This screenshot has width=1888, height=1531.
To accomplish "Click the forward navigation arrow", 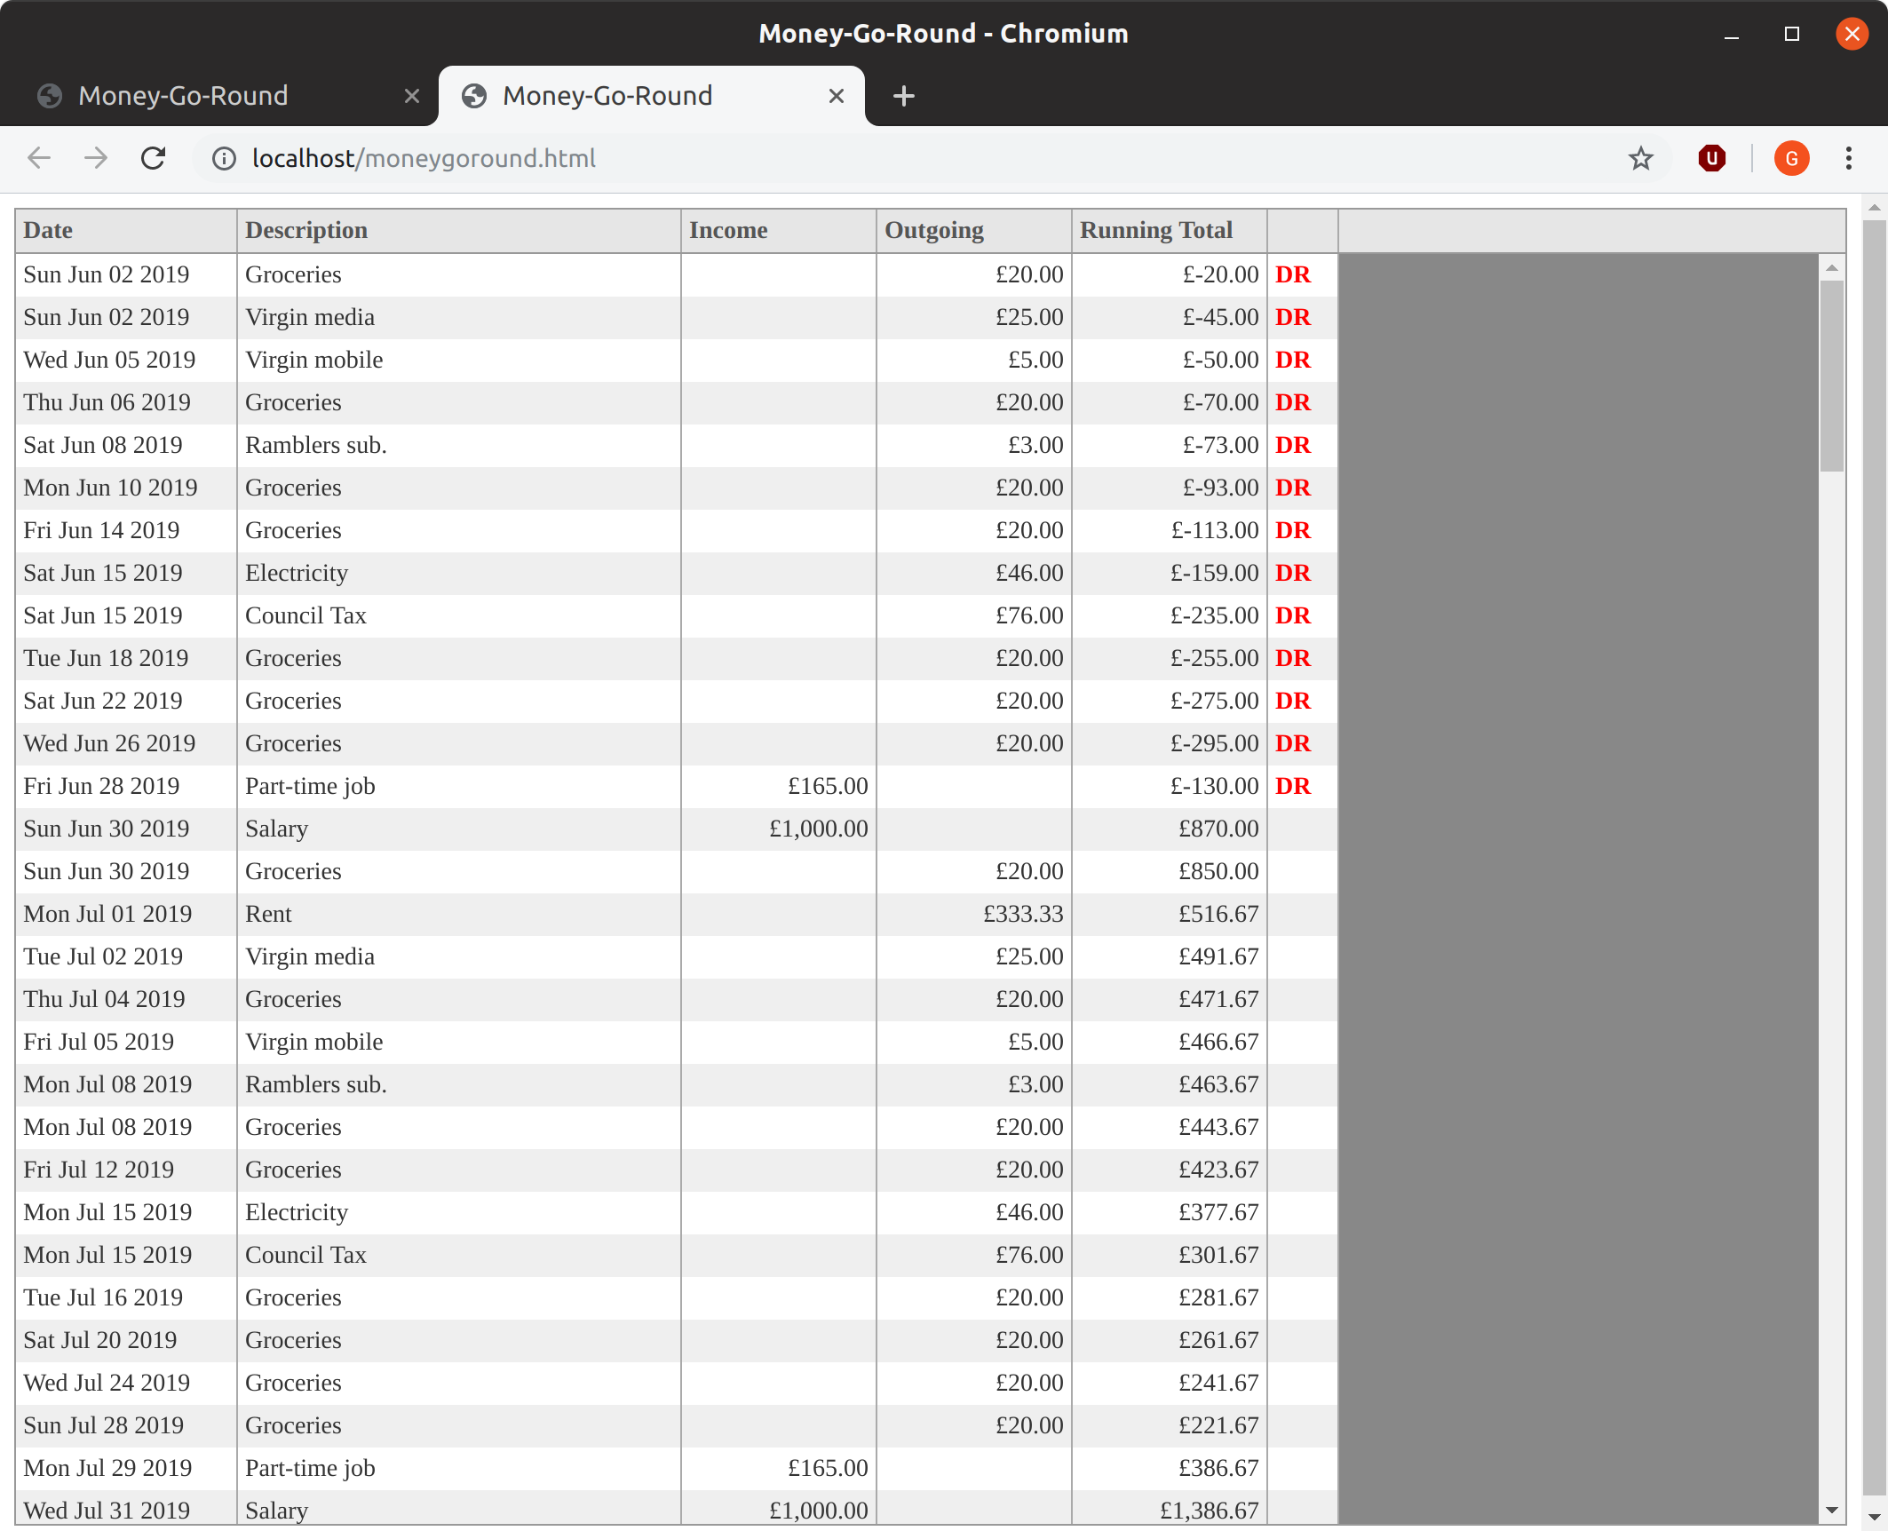I will pyautogui.click(x=95, y=158).
